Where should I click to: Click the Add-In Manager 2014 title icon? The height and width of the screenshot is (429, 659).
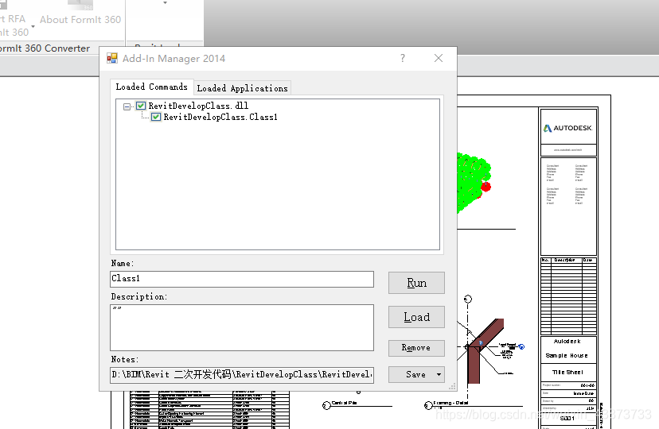point(111,58)
